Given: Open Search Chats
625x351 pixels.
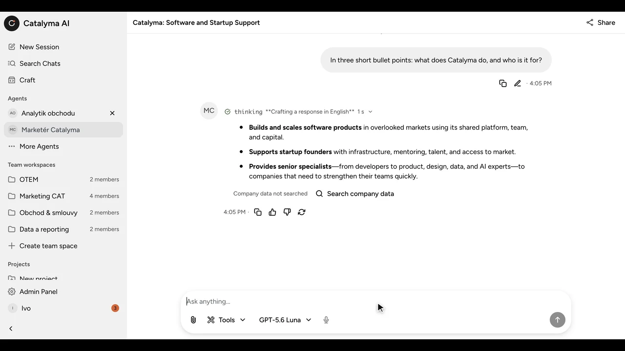Looking at the screenshot, I should (x=63, y=63).
